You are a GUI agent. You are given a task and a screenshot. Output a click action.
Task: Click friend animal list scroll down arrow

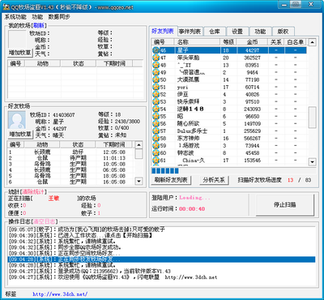139,181
